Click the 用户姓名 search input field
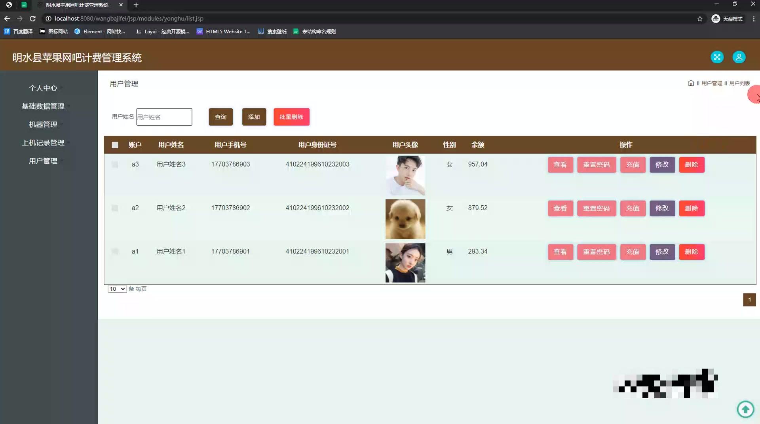 [x=164, y=117]
